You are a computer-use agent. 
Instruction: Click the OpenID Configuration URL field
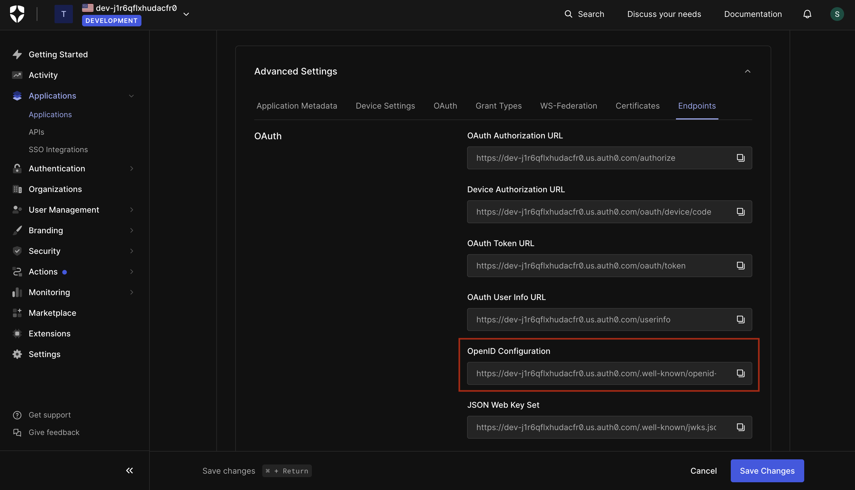click(x=609, y=373)
